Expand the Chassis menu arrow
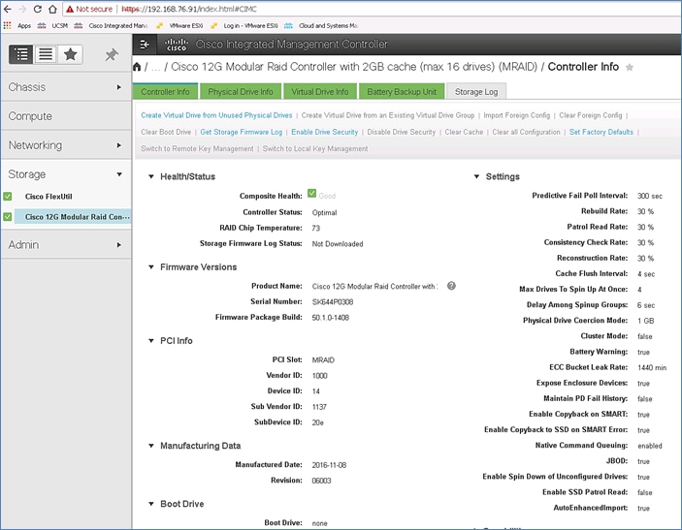Screen dimensions: 682x530 click(118, 87)
